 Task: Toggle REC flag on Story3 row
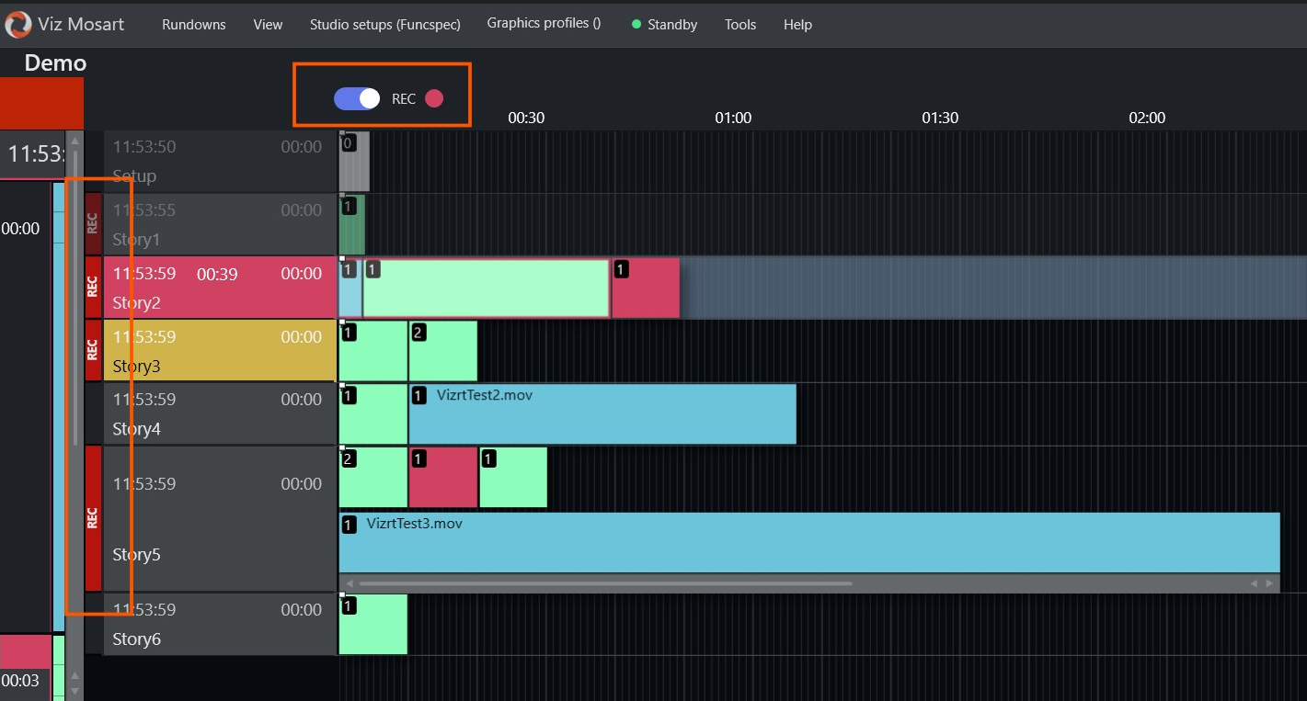tap(93, 350)
